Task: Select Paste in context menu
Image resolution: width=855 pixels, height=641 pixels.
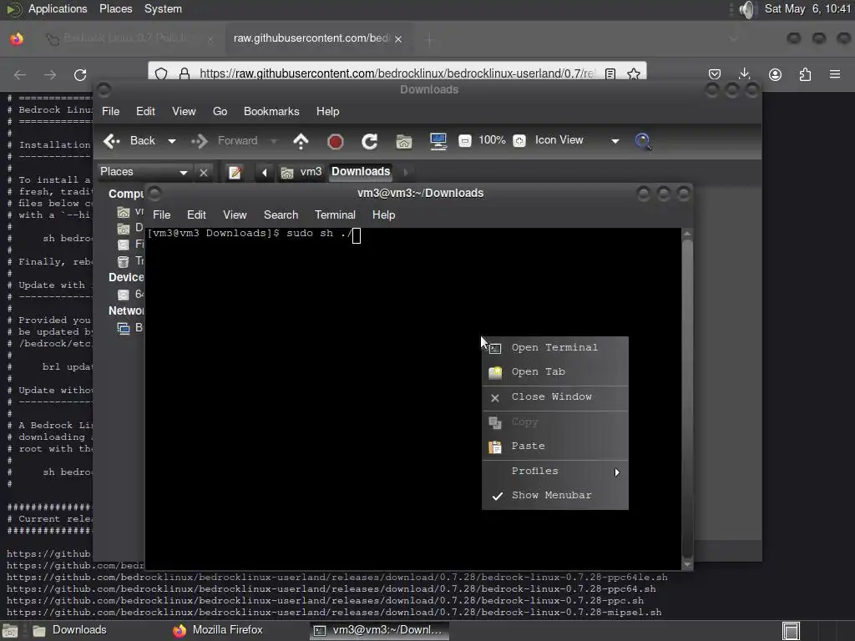Action: tap(555, 447)
